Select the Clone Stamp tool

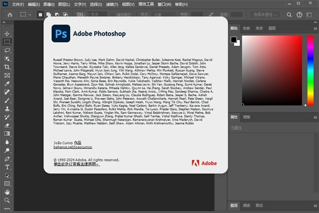pos(7,109)
